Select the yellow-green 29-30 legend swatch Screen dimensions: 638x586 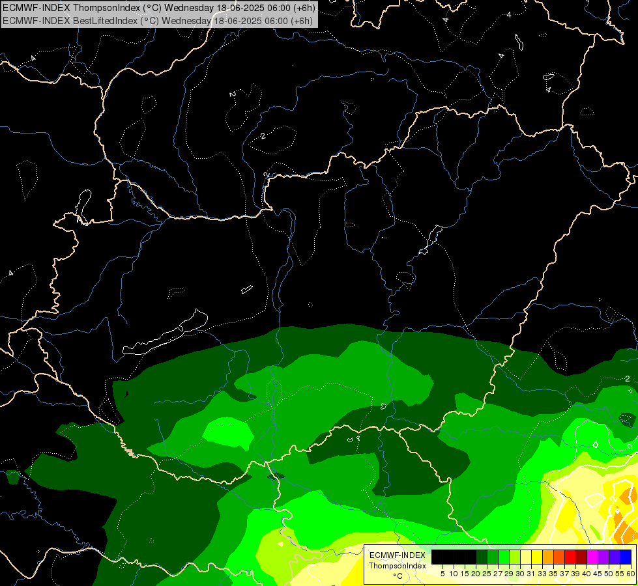[x=515, y=557]
